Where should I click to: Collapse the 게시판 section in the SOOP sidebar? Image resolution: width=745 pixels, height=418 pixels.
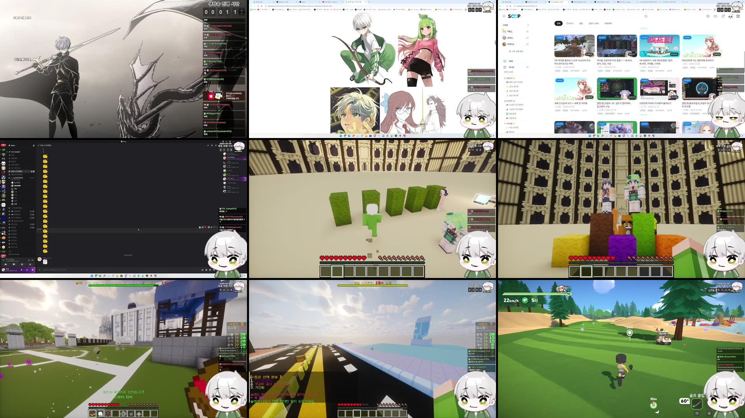[x=528, y=67]
